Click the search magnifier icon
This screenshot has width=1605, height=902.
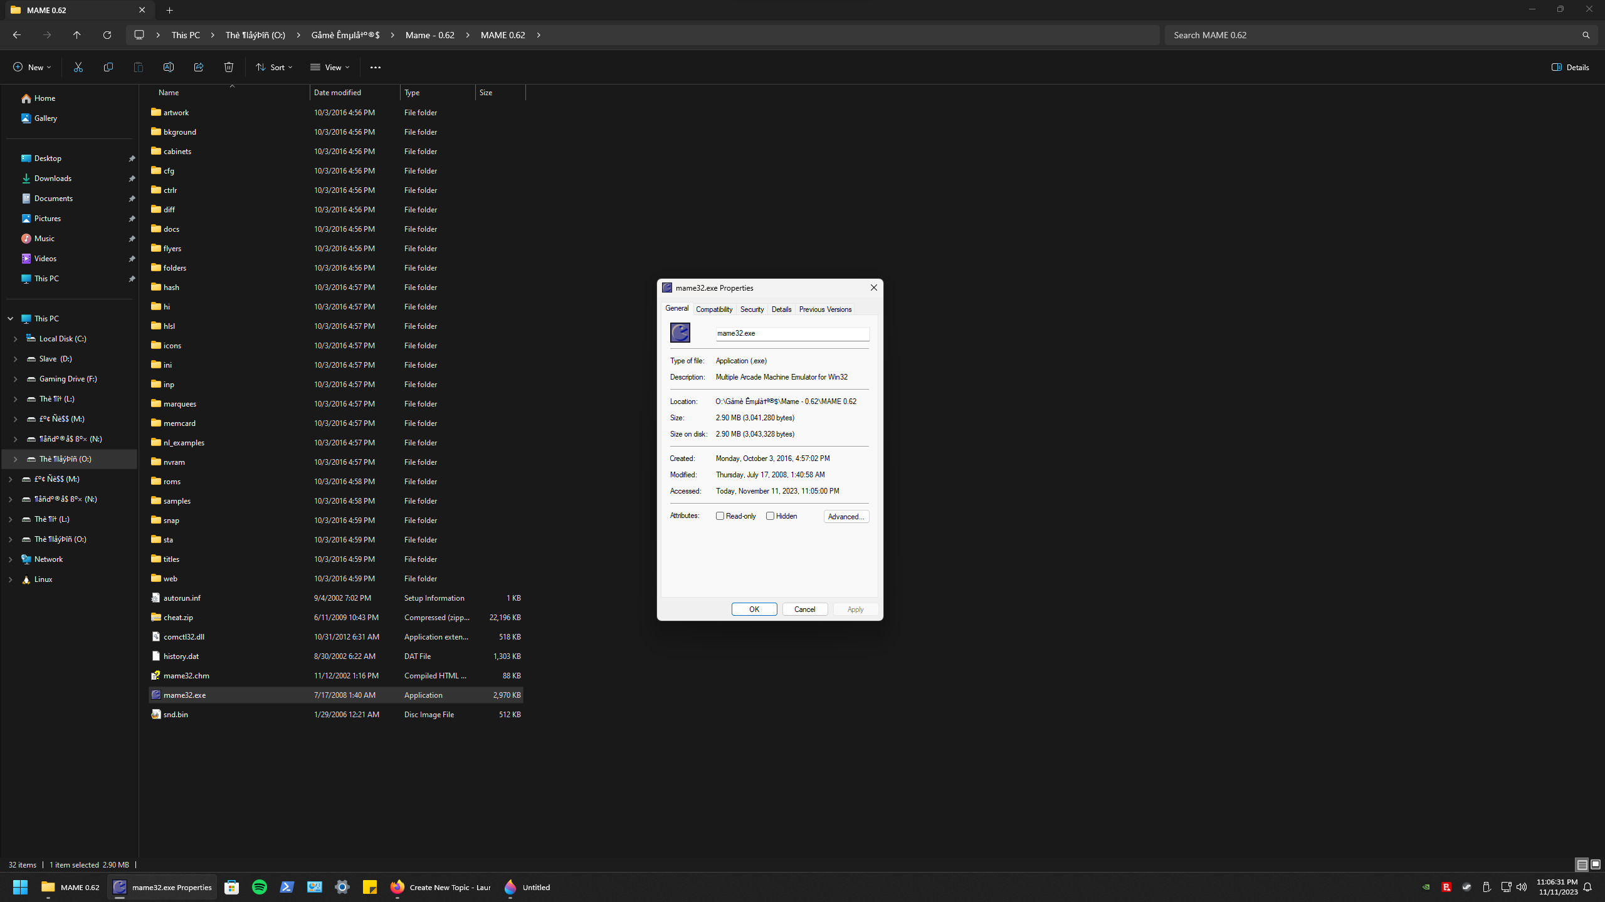[x=1586, y=35]
